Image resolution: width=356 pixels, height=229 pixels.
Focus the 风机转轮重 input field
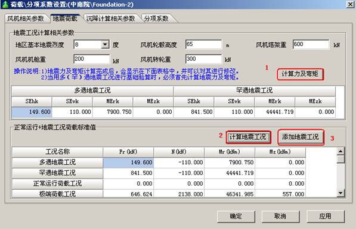(203, 59)
